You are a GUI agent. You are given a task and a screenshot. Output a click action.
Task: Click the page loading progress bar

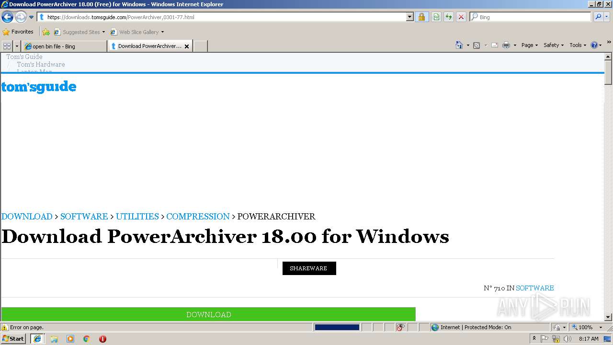pos(337,327)
